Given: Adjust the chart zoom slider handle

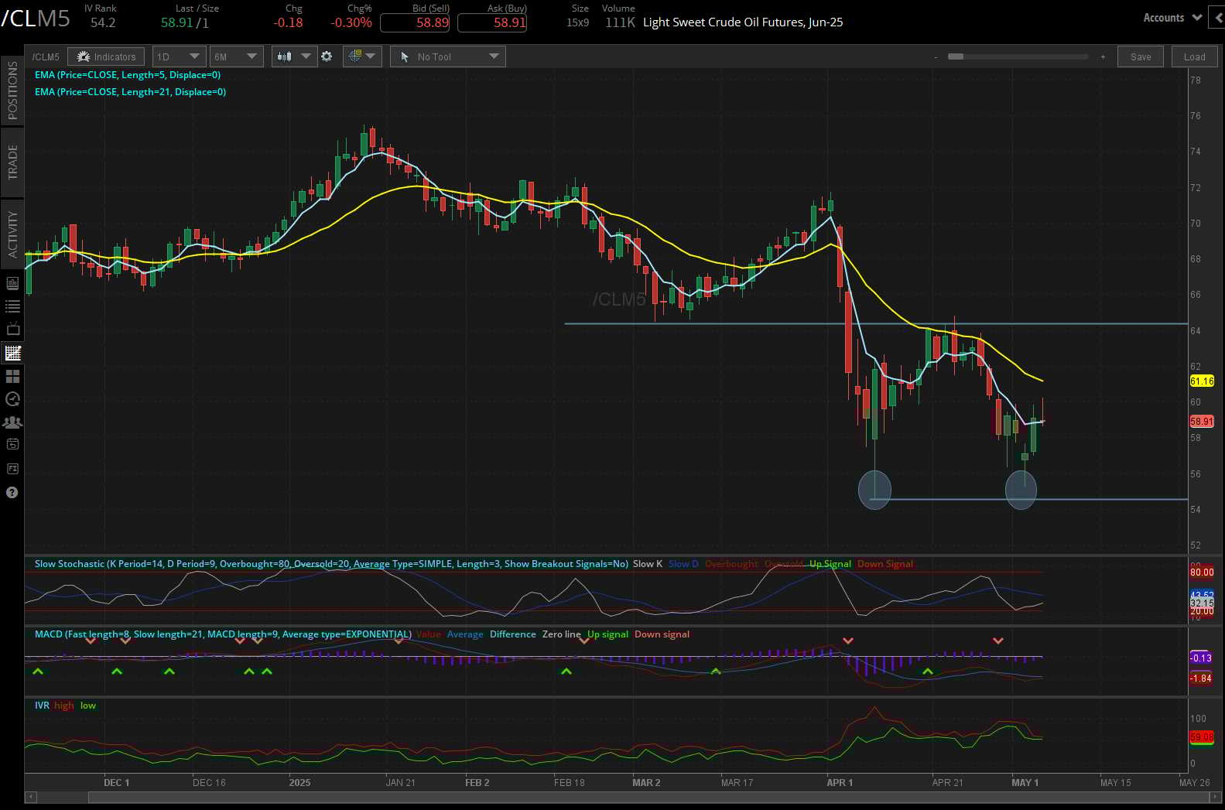Looking at the screenshot, I should [956, 56].
